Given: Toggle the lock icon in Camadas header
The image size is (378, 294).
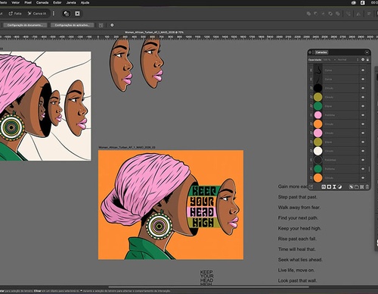Looking at the screenshot, I should [367, 60].
